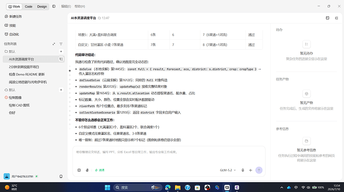This screenshot has width=344, height=192.
Task: Start voice input with the microphone icon
Action: tap(243, 170)
